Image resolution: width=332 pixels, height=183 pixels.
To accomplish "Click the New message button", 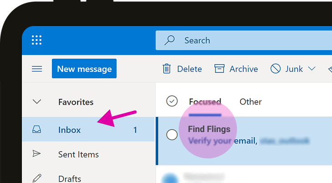I will pos(84,68).
